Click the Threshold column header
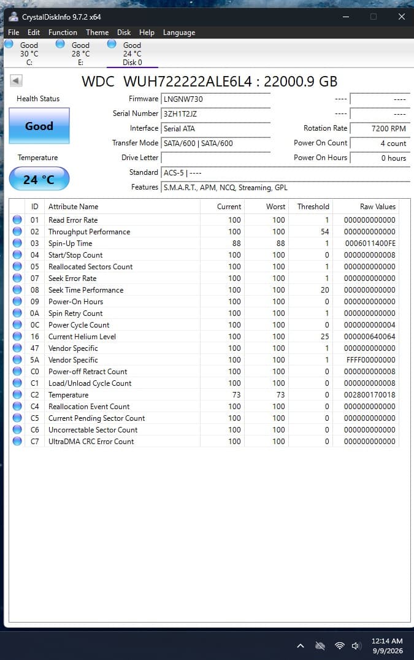The height and width of the screenshot is (660, 414). point(310,207)
